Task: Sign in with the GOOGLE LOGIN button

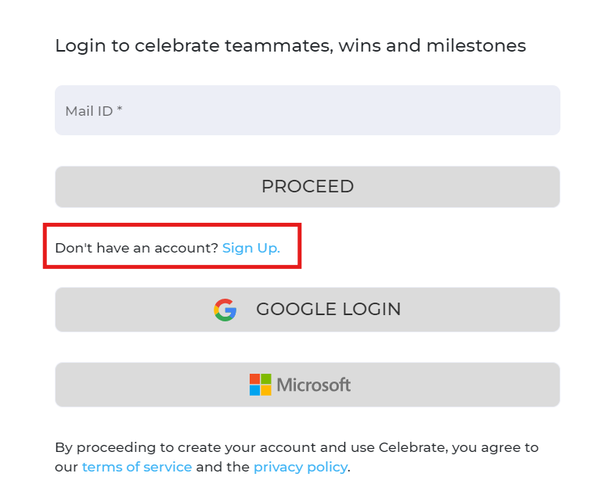Action: click(x=308, y=310)
